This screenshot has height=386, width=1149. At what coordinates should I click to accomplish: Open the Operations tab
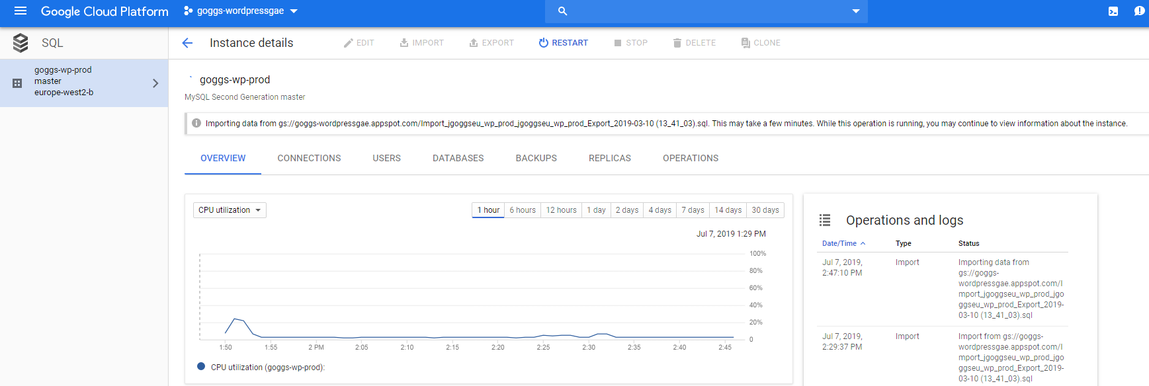click(x=691, y=158)
